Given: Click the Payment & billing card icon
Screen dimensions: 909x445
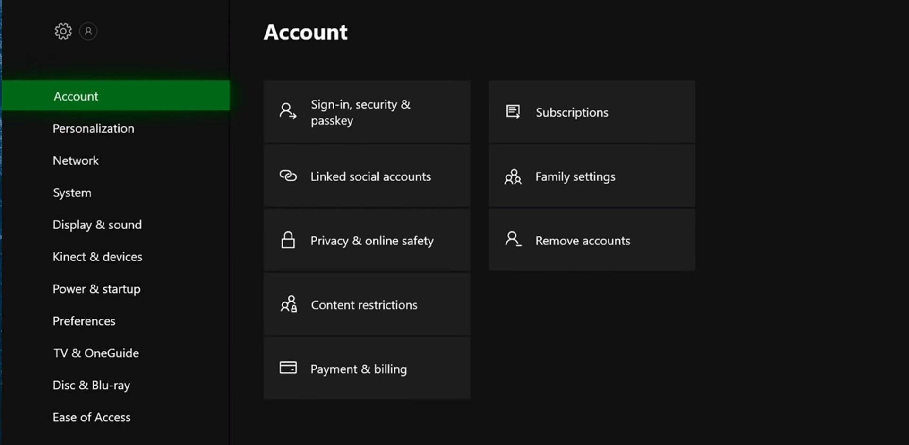Looking at the screenshot, I should (x=288, y=368).
